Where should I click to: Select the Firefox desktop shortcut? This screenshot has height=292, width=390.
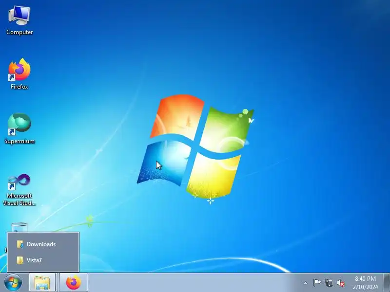click(19, 74)
